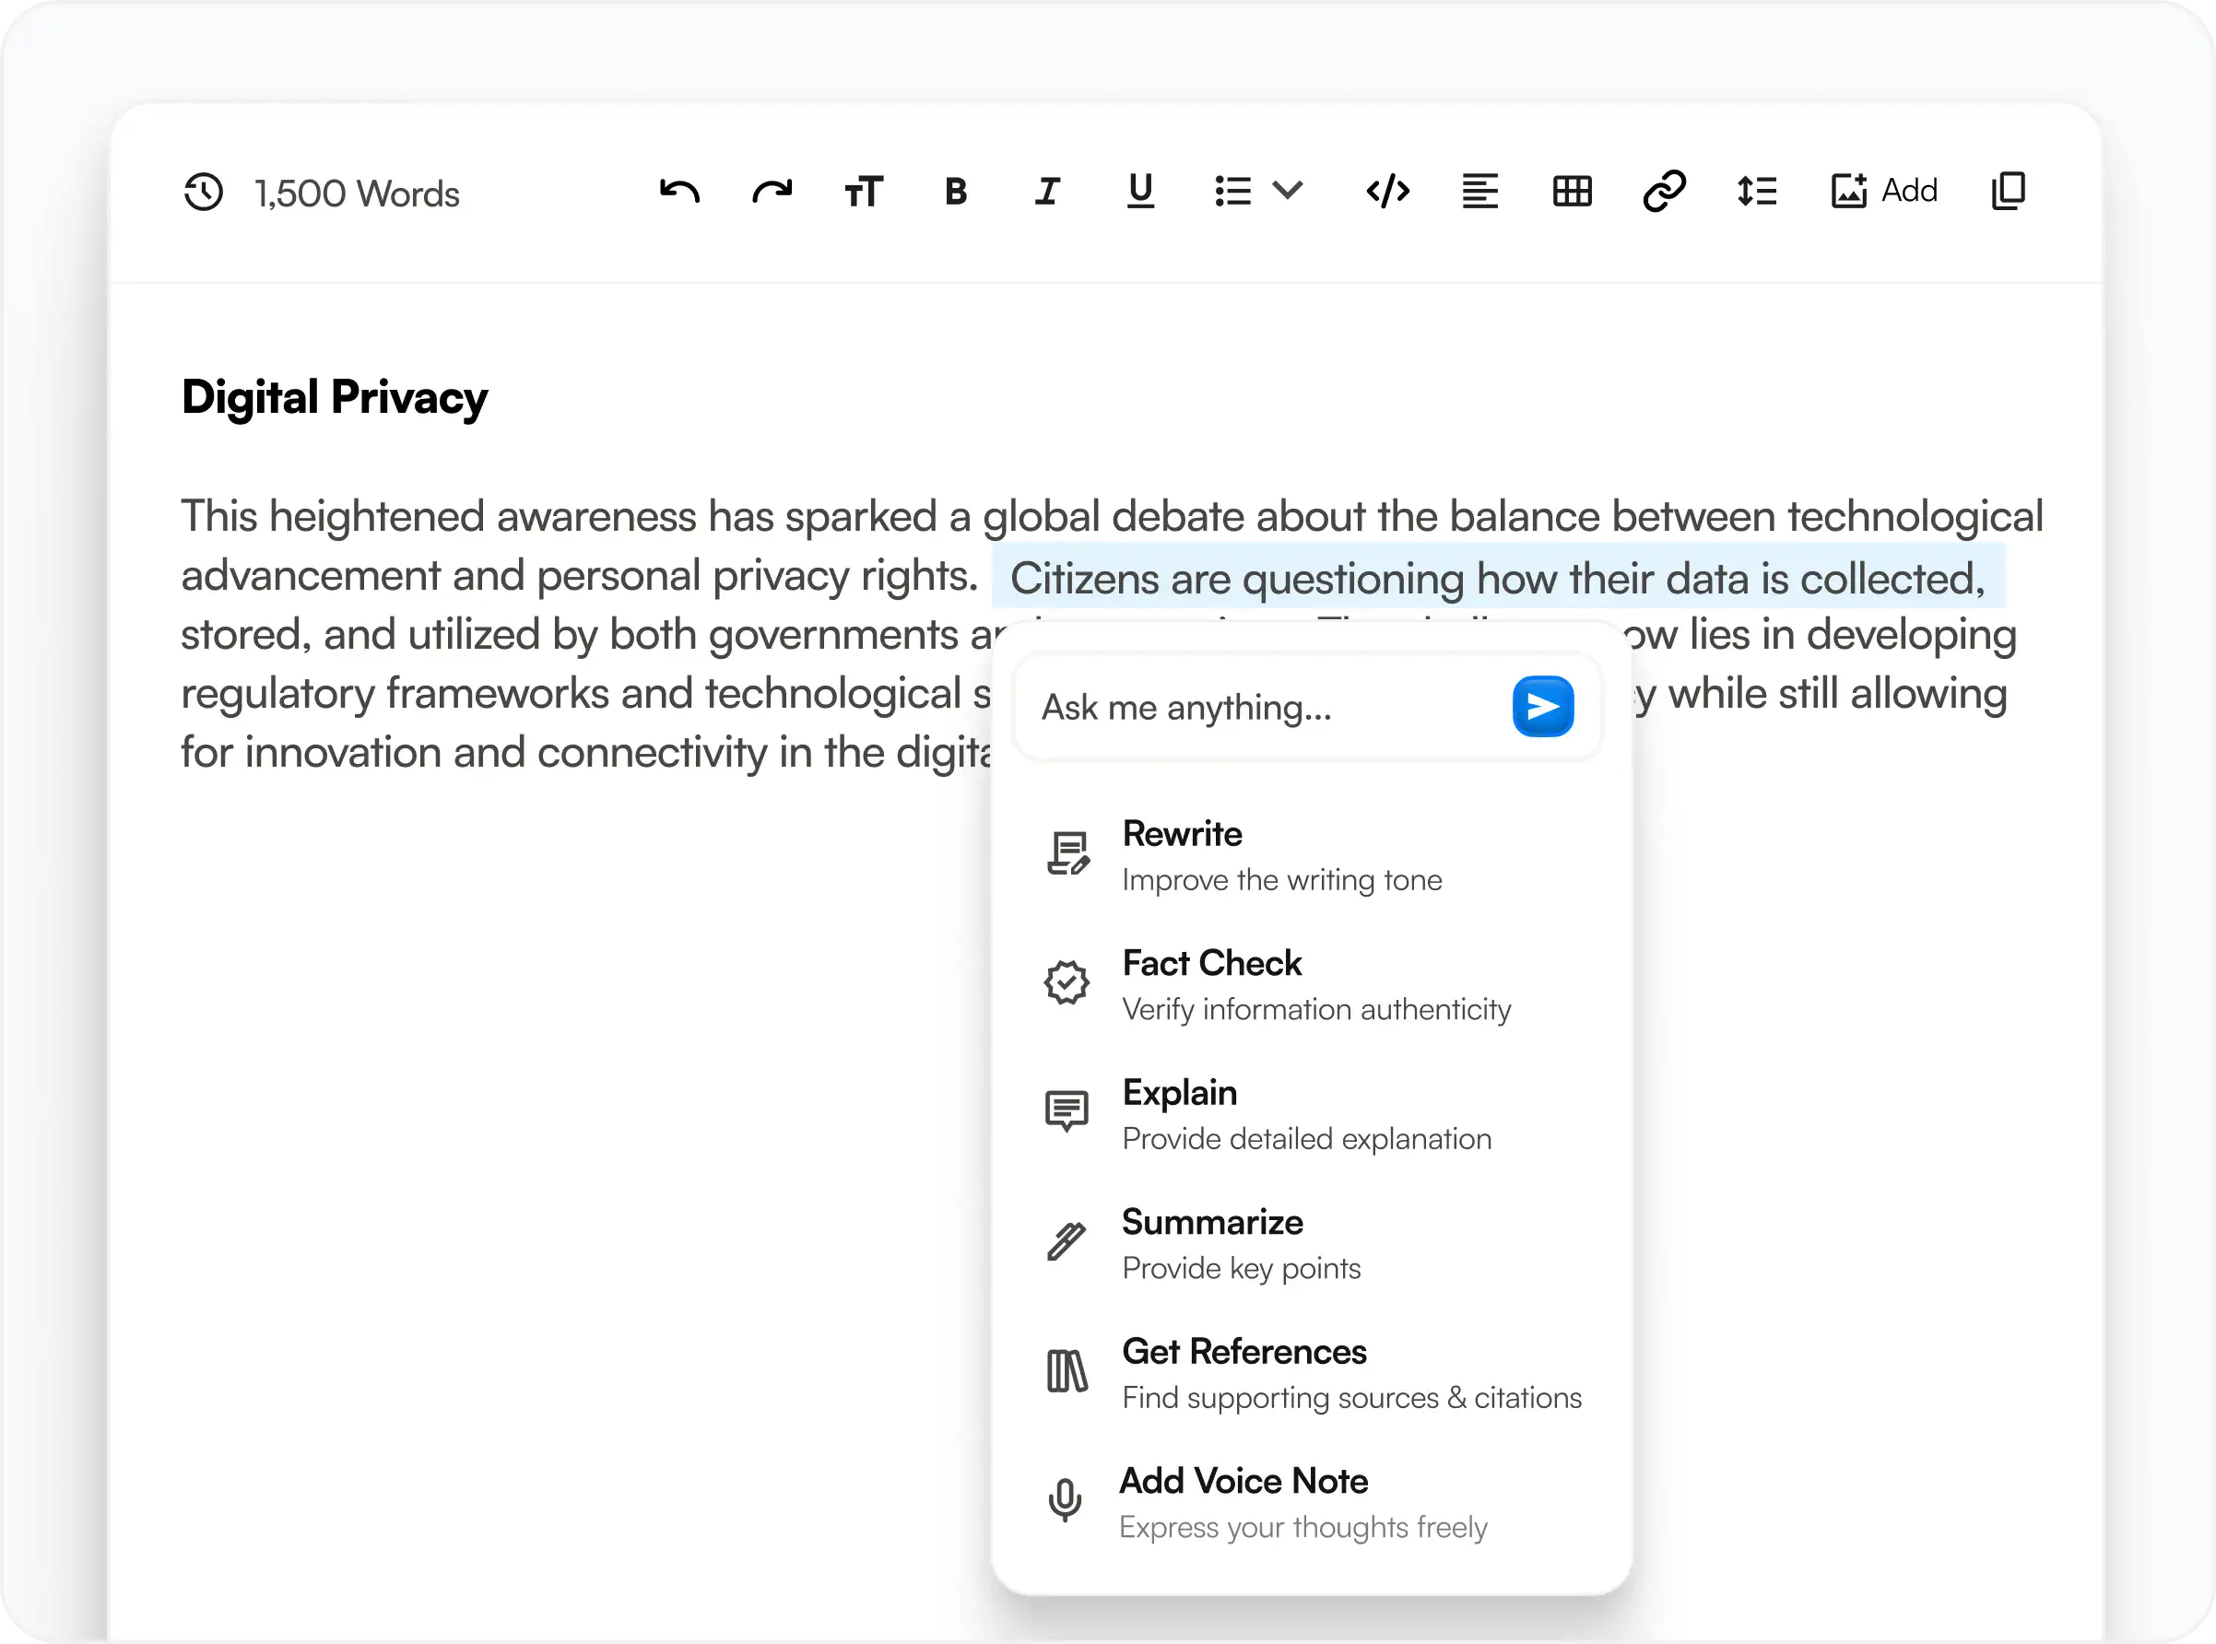2216x1644 pixels.
Task: Insert a code block
Action: tap(1387, 190)
